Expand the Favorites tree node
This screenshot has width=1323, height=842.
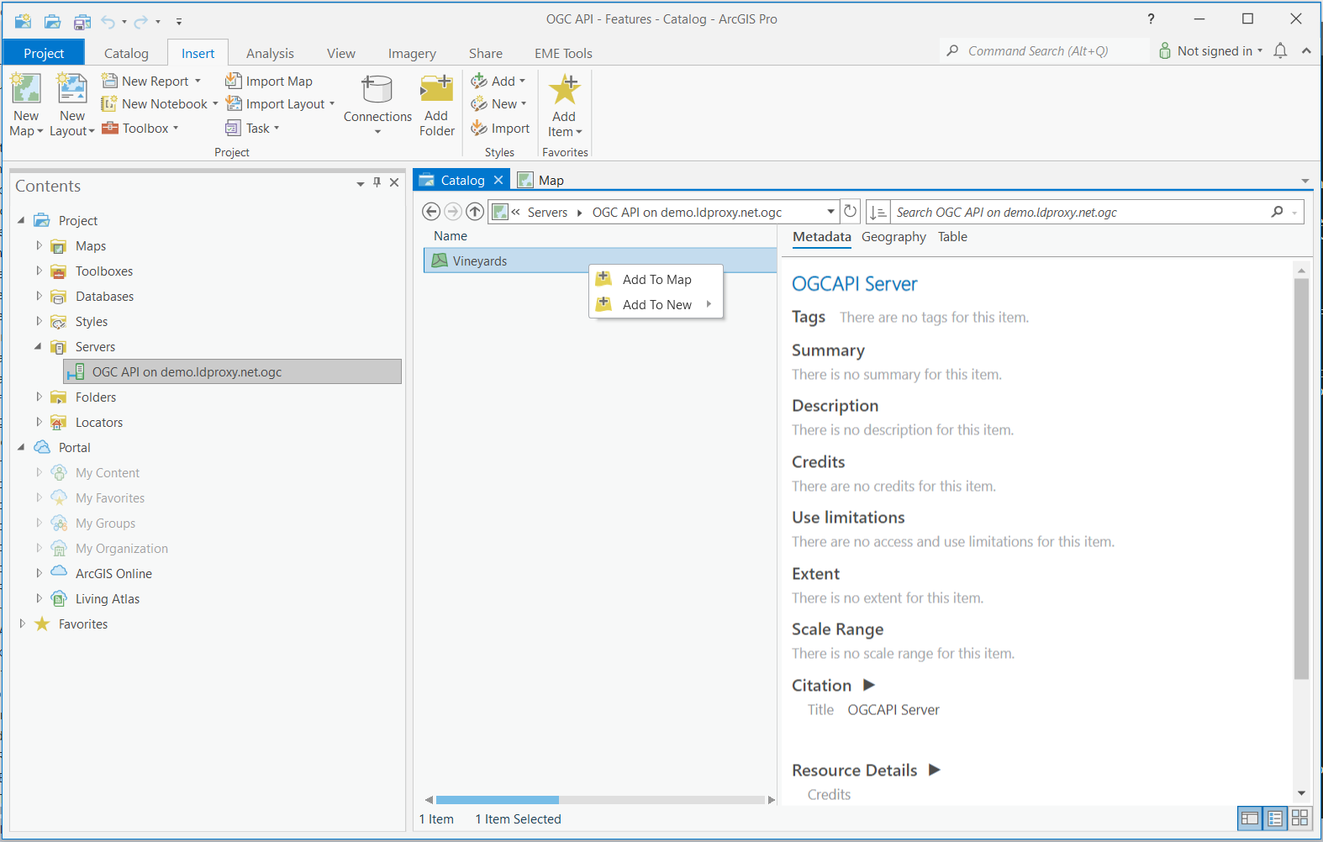(x=22, y=624)
